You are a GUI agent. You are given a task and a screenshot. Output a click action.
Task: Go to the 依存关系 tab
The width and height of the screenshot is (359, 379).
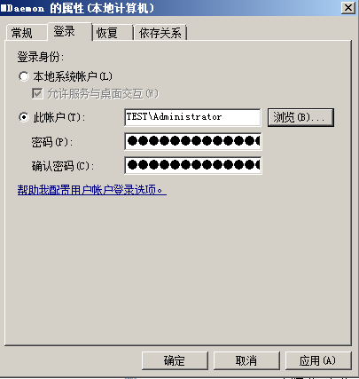160,33
